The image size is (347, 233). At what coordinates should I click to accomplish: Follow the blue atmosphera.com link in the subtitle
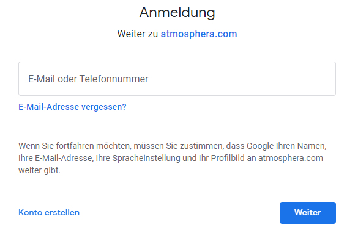(199, 34)
